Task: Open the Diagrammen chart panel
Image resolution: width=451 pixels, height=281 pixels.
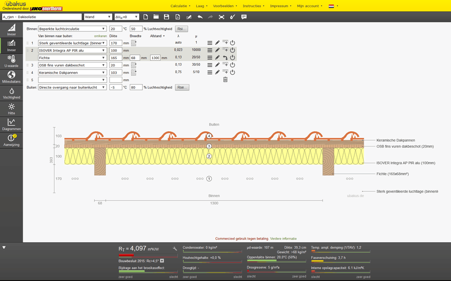Action: (x=11, y=124)
